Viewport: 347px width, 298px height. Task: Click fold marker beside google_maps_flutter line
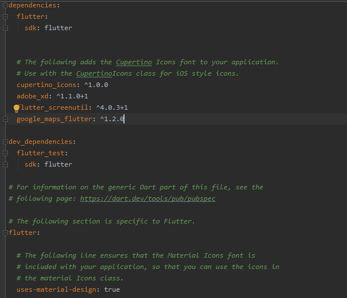pyautogui.click(x=5, y=119)
